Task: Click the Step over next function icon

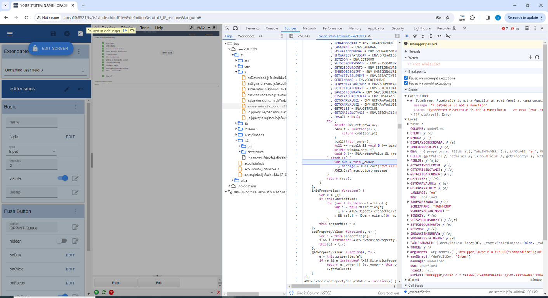Action: click(x=415, y=36)
